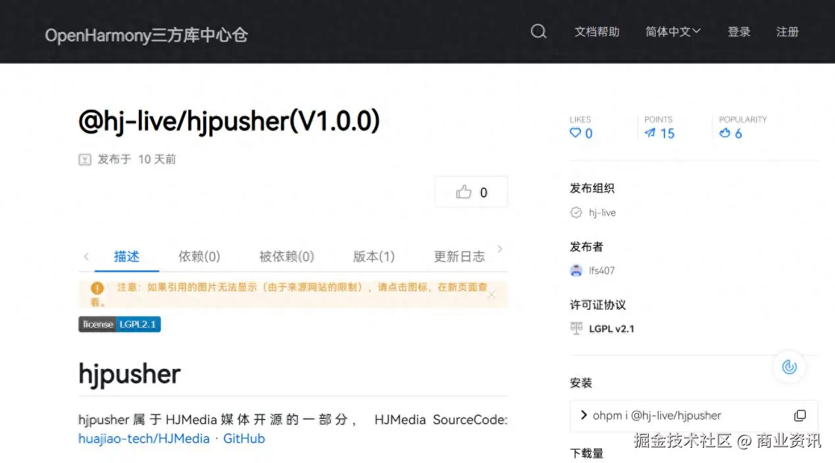Click the popularity value 6
Image resolution: width=835 pixels, height=463 pixels.
738,134
